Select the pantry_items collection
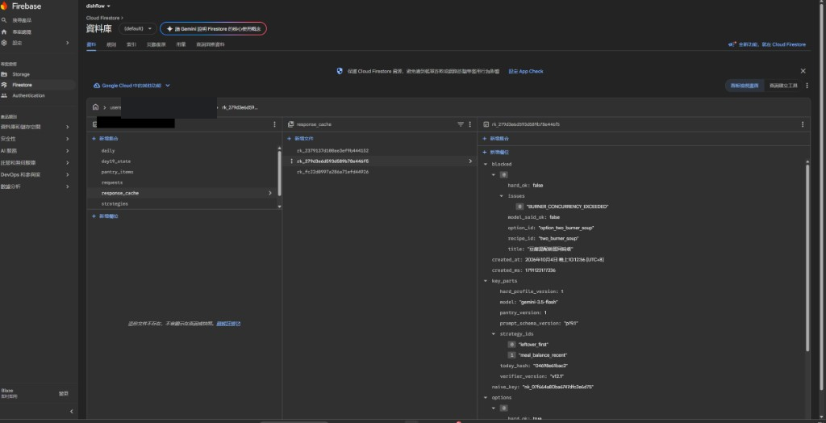This screenshot has width=826, height=423. (118, 172)
